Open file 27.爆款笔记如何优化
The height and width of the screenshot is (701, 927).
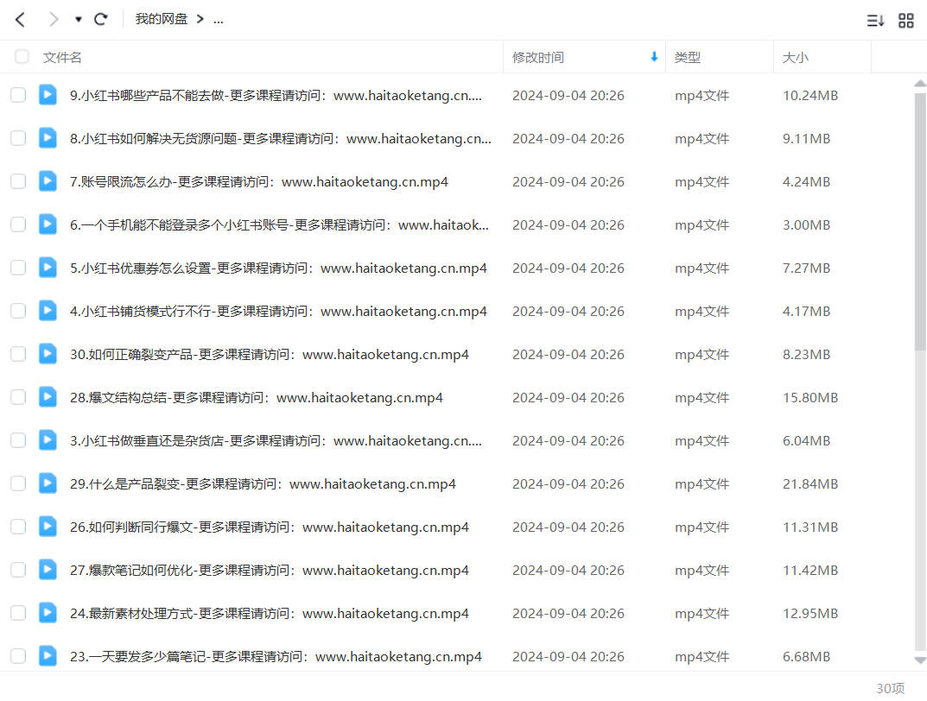tap(269, 570)
